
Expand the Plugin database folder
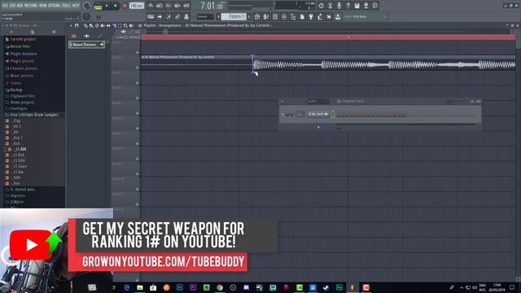(20, 54)
